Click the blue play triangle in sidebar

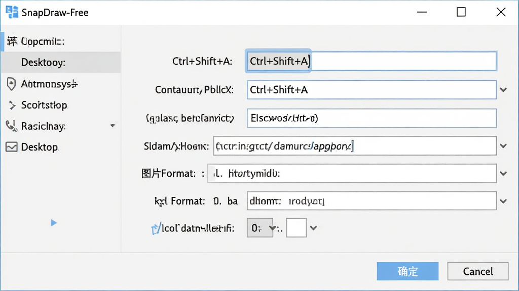(54, 223)
